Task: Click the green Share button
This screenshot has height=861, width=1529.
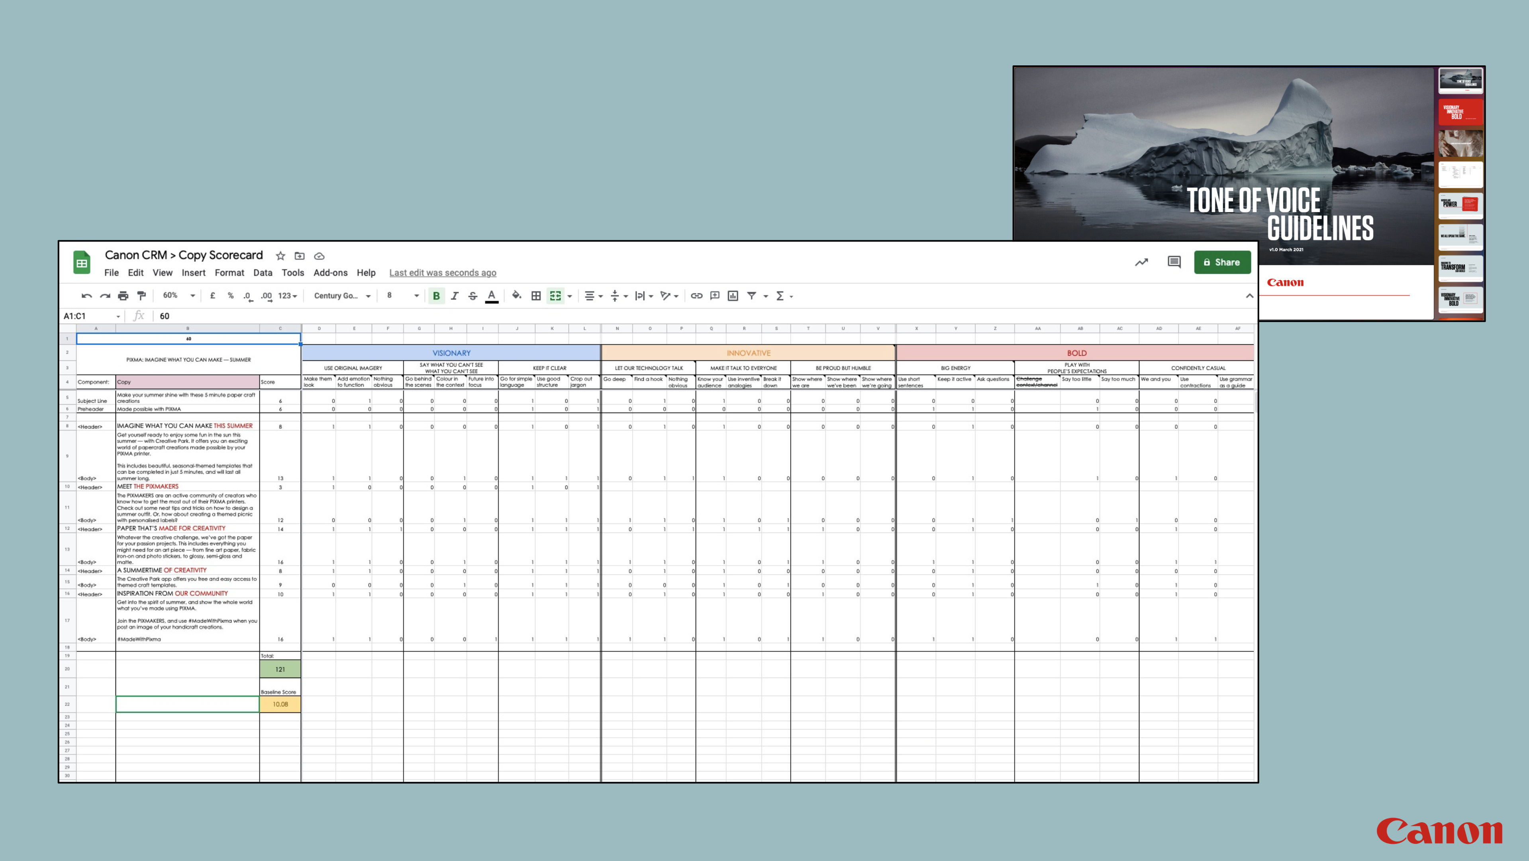Action: tap(1221, 262)
